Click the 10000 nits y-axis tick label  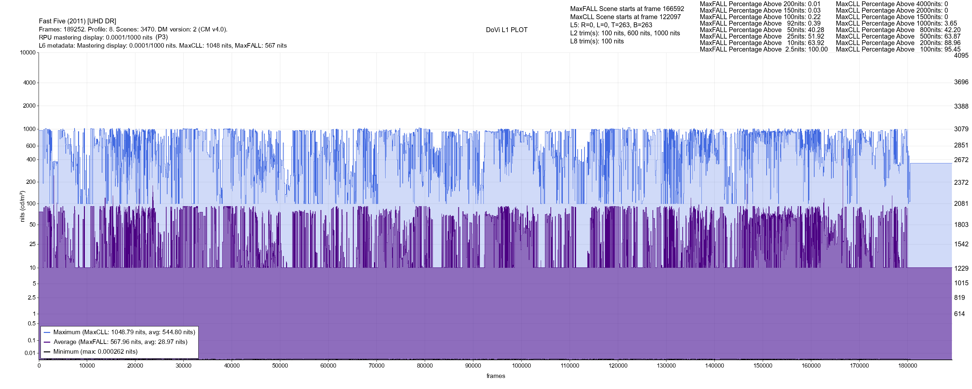click(x=28, y=53)
